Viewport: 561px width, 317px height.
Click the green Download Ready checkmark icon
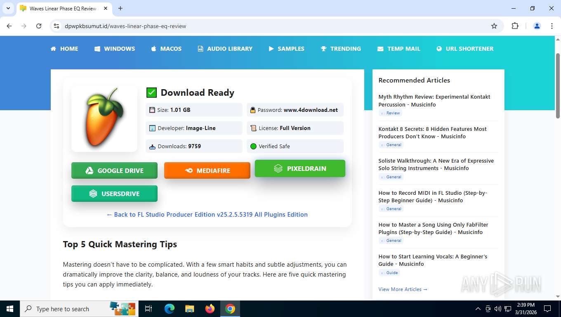coord(152,92)
